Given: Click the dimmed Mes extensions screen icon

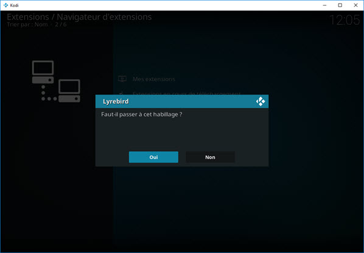Looking at the screenshot, I should point(122,79).
